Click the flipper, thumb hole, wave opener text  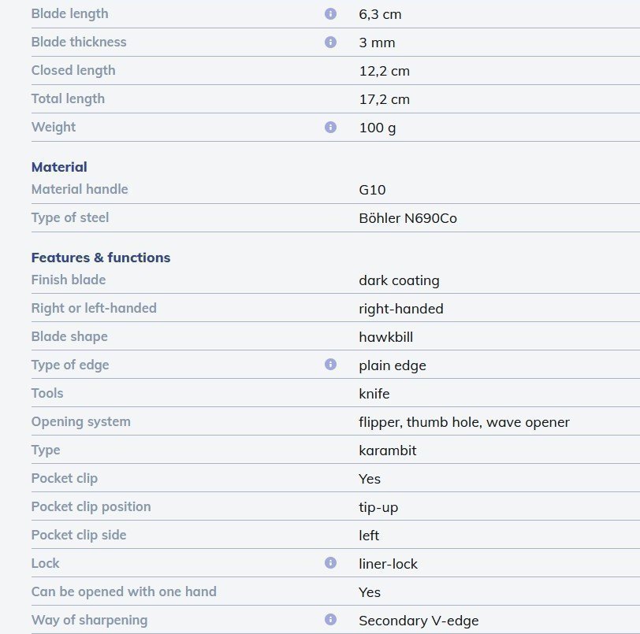(463, 422)
